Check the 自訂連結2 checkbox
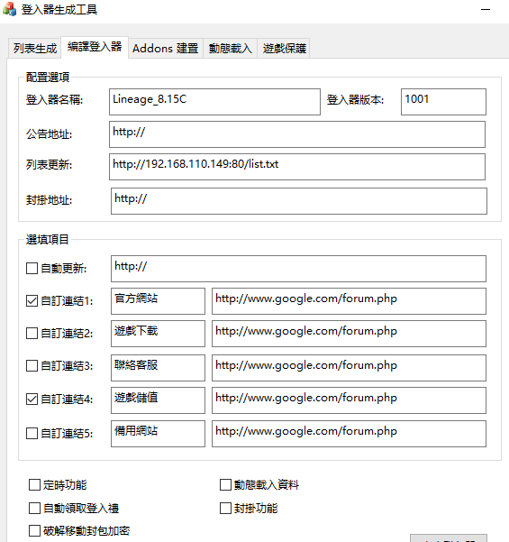This screenshot has width=509, height=542. pos(32,333)
